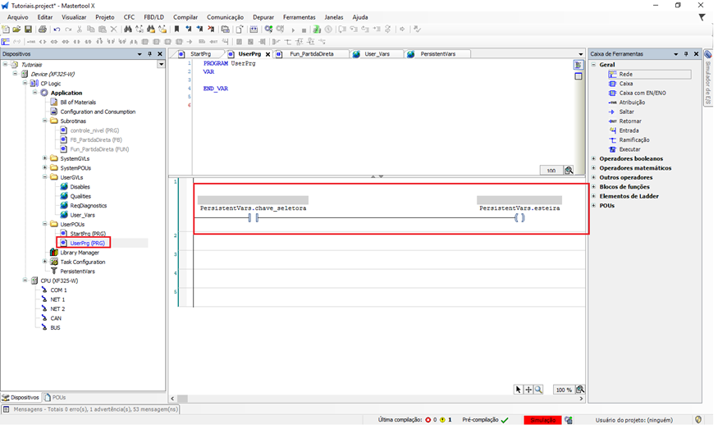This screenshot has height=429, width=727.
Task: Switch to POUs tab at bottom
Action: coord(55,397)
